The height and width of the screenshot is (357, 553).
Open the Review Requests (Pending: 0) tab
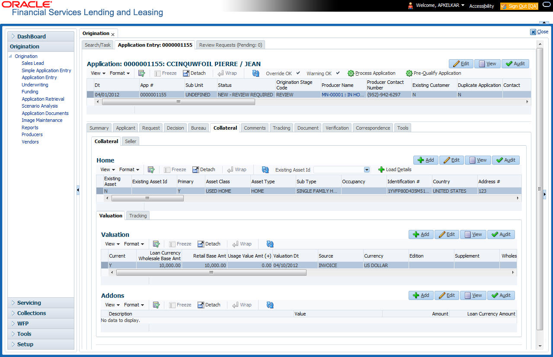pyautogui.click(x=230, y=45)
